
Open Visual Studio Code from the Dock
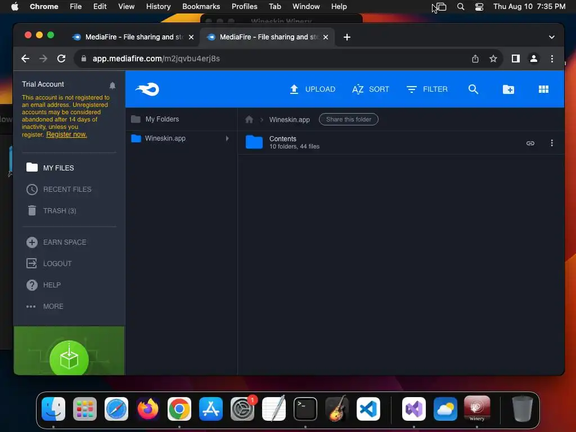[368, 409]
